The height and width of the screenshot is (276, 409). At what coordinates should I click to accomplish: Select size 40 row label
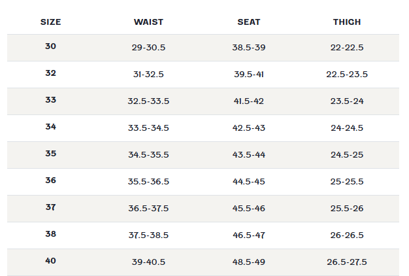(x=50, y=261)
